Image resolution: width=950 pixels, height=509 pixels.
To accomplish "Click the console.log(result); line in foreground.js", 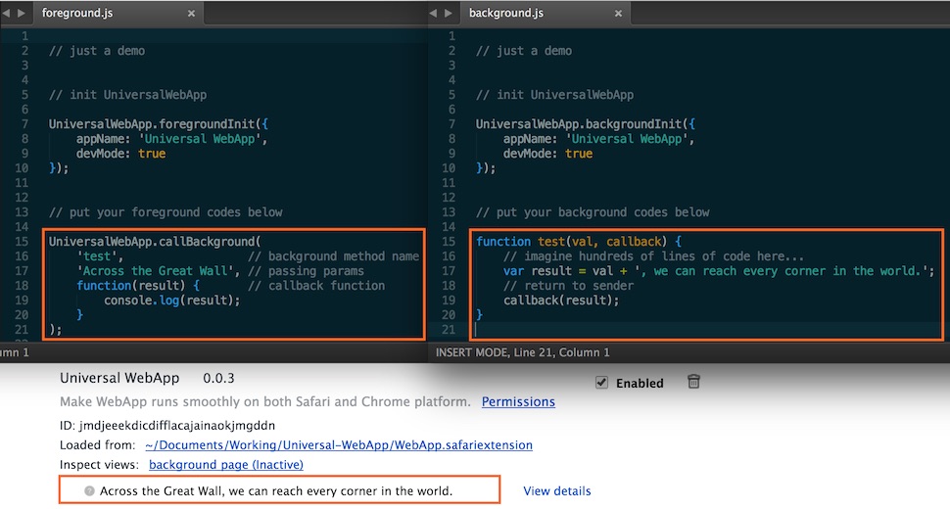I will (171, 301).
